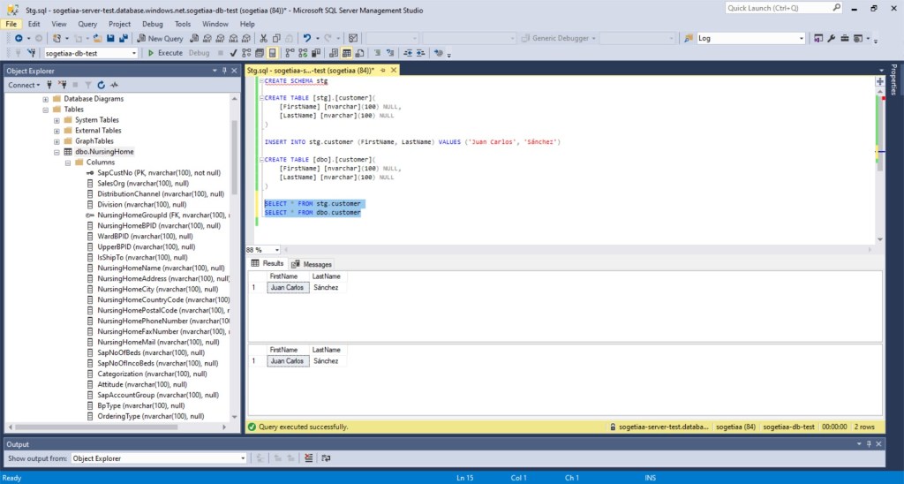This screenshot has width=904, height=484.
Task: Refresh the Object Explorer tree
Action: click(x=102, y=86)
